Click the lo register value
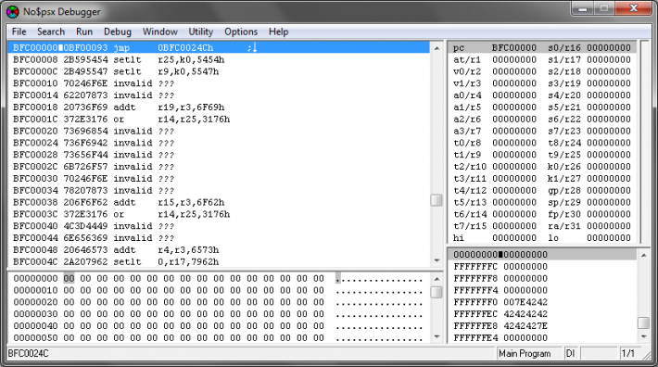The height and width of the screenshot is (367, 658). tap(609, 238)
